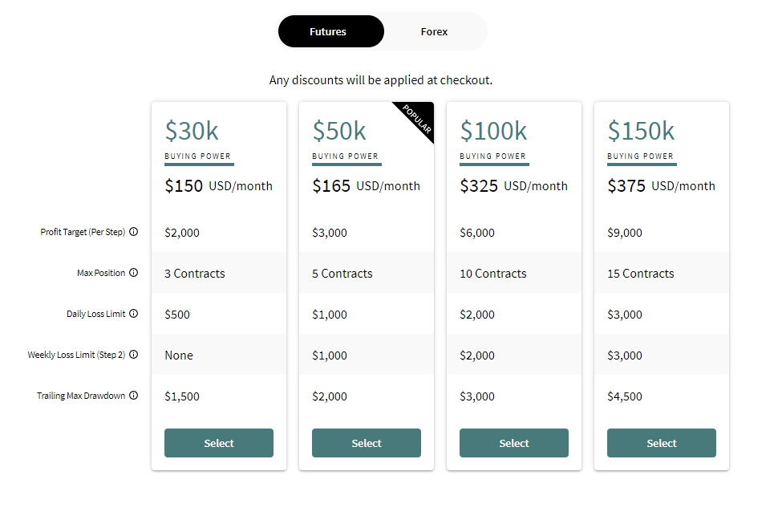The image size is (778, 516).
Task: Click the POPULAR ribbon badge
Action: (418, 119)
